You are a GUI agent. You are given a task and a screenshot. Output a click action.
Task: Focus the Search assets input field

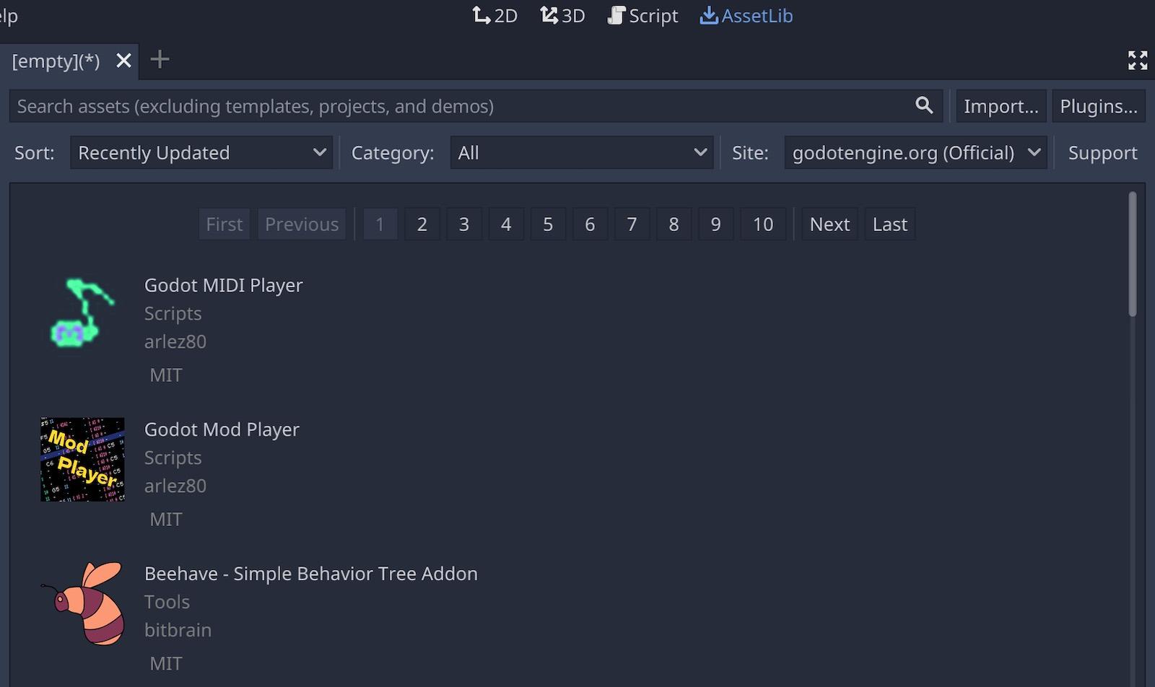[476, 106]
